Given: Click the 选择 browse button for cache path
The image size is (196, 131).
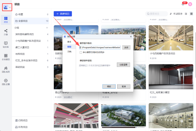Looking at the screenshot, I should pyautogui.click(x=126, y=47).
